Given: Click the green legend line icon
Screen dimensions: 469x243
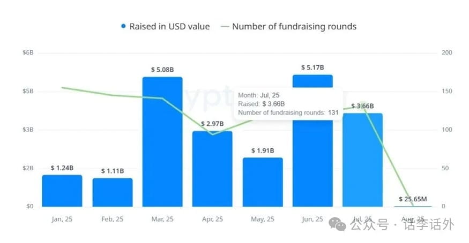Looking at the screenshot, I should click(x=225, y=27).
